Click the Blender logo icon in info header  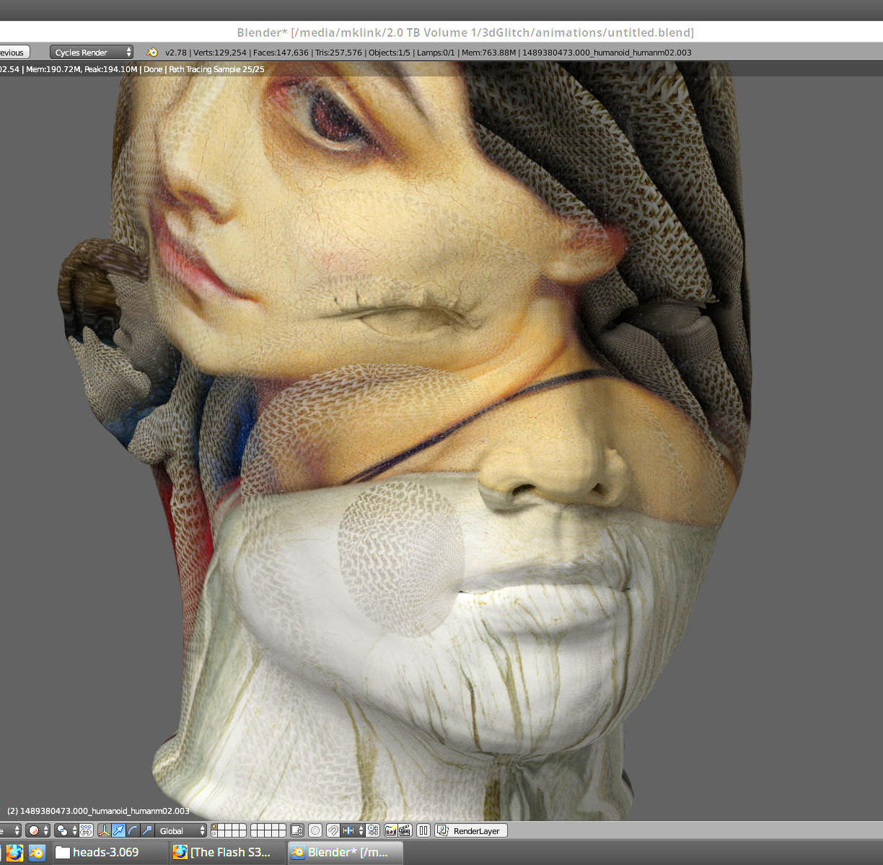(152, 52)
